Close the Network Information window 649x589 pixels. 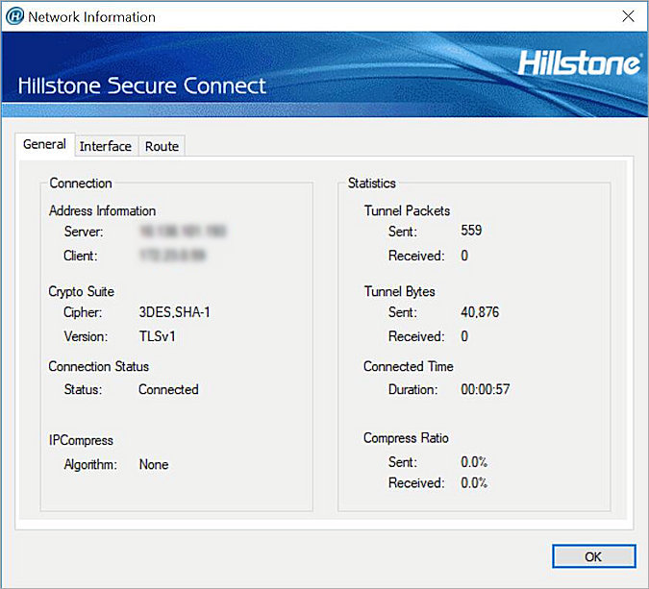627,16
